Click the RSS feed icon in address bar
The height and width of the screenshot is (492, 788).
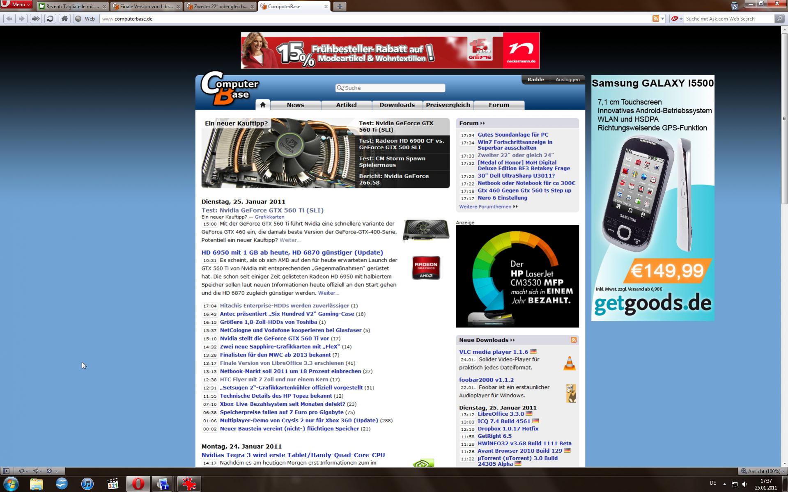coord(656,18)
